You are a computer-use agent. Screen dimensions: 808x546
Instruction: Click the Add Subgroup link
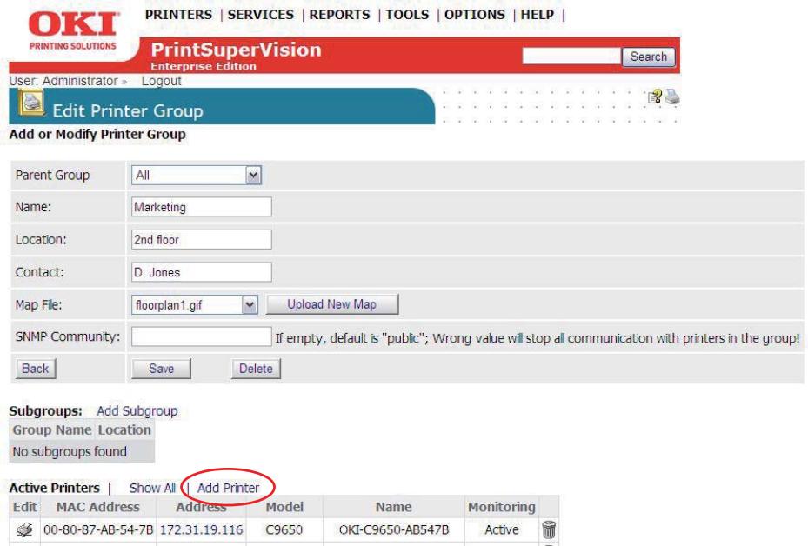coord(137,411)
